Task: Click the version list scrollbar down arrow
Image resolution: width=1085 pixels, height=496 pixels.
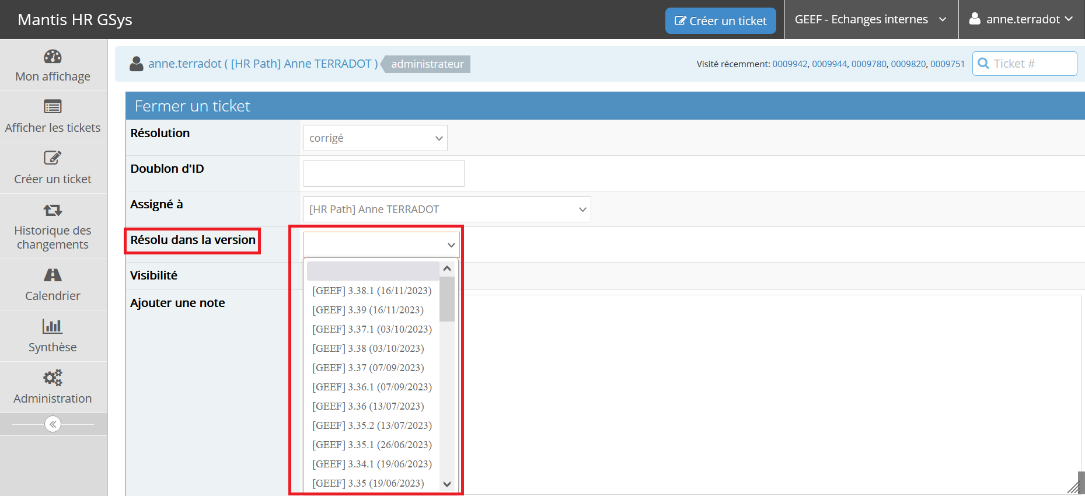Action: tap(447, 484)
